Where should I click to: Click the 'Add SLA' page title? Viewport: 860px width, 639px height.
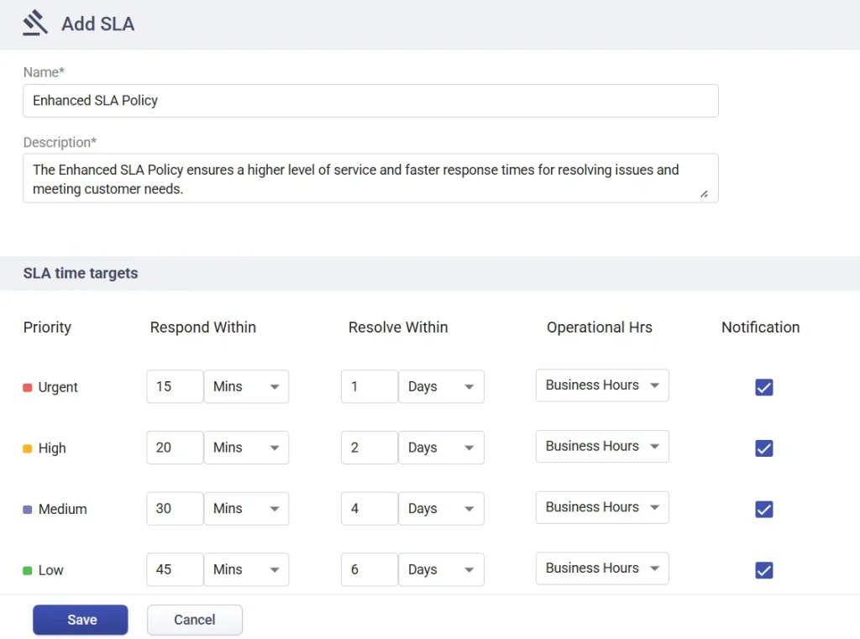click(97, 24)
